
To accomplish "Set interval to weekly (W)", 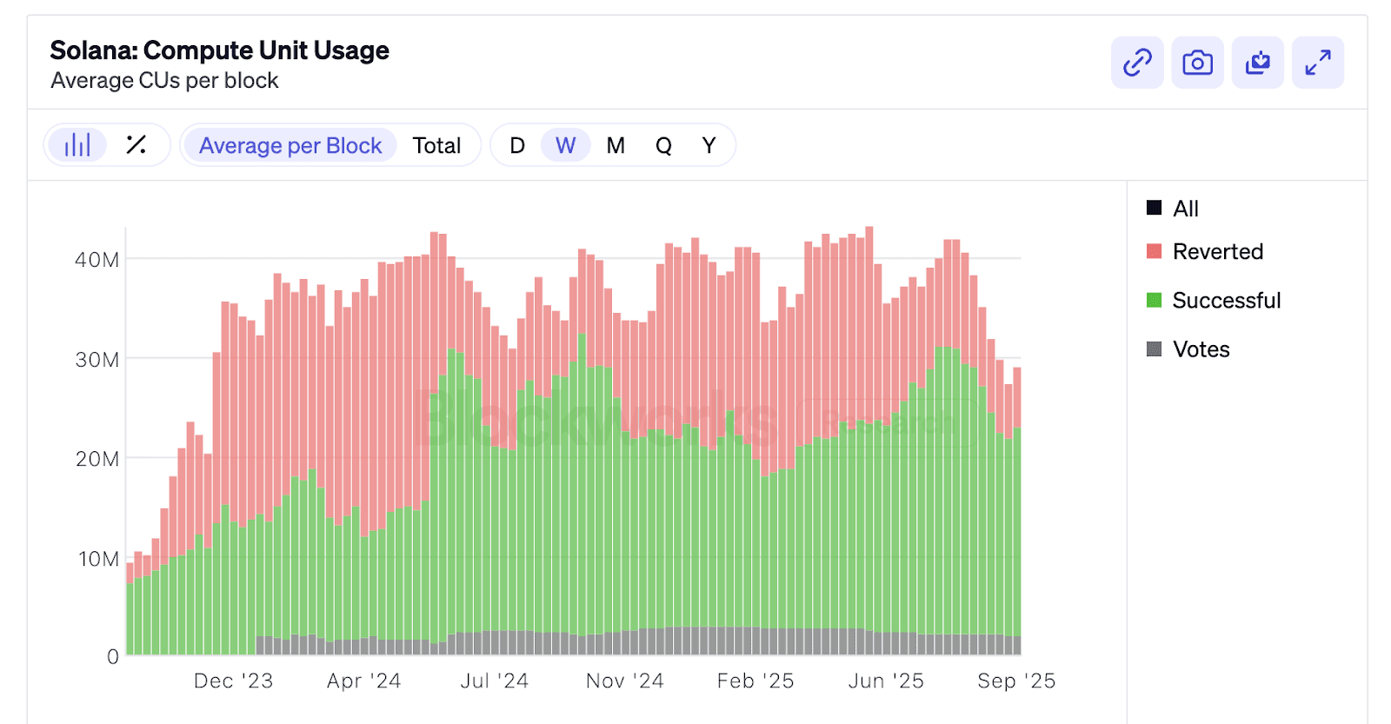I will click(x=566, y=145).
